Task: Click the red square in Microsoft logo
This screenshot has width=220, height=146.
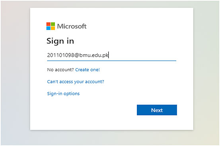Action: tap(49, 24)
